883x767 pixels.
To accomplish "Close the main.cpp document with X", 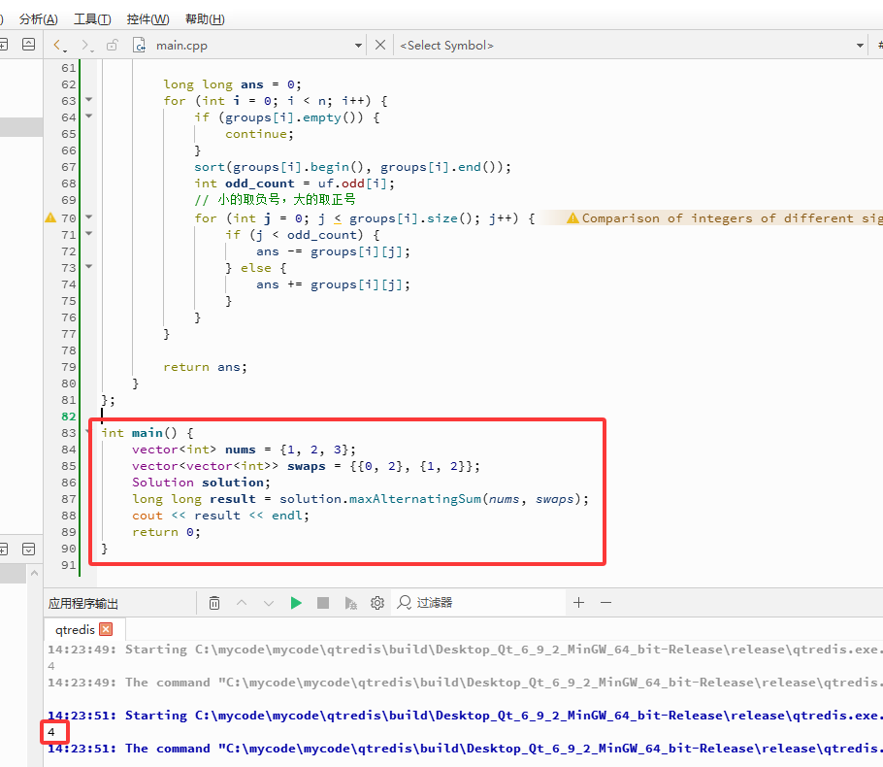I will pyautogui.click(x=380, y=45).
